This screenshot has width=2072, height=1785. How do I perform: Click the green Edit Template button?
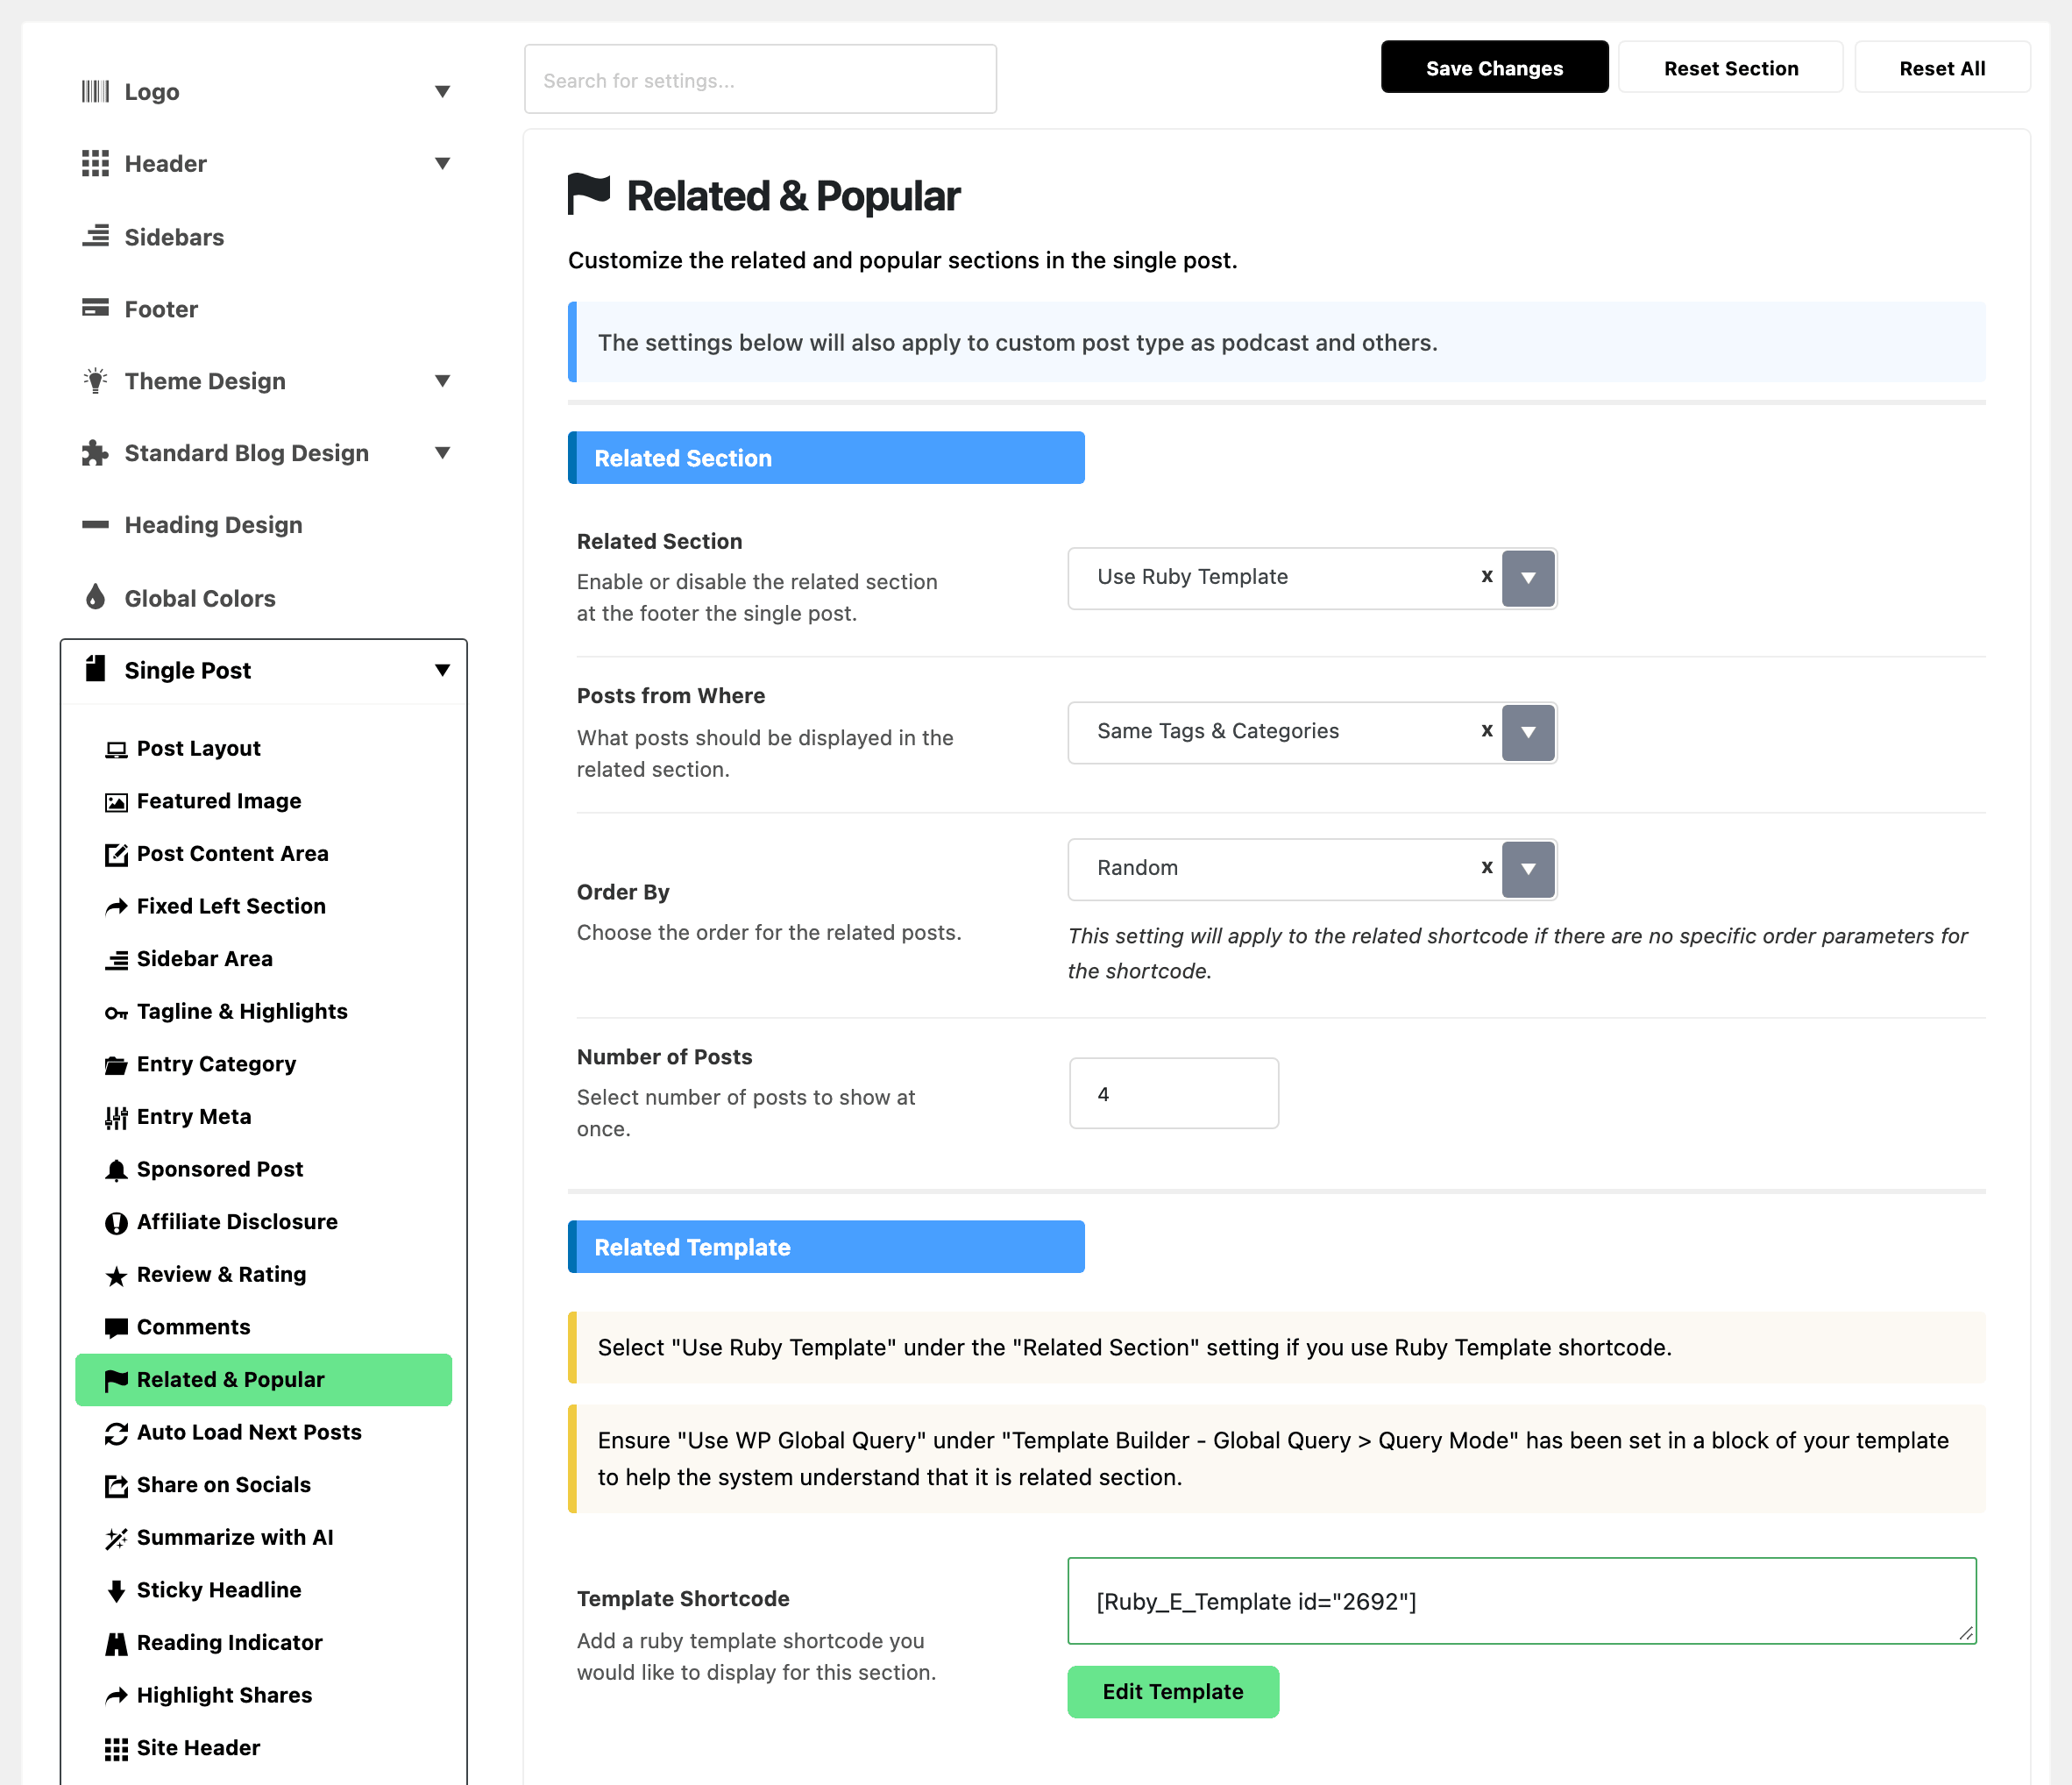click(x=1172, y=1691)
